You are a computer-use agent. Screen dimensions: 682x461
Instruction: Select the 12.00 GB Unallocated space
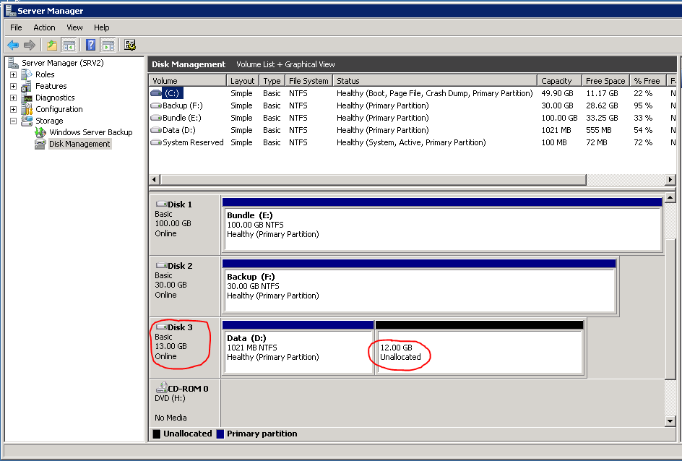[479, 348]
